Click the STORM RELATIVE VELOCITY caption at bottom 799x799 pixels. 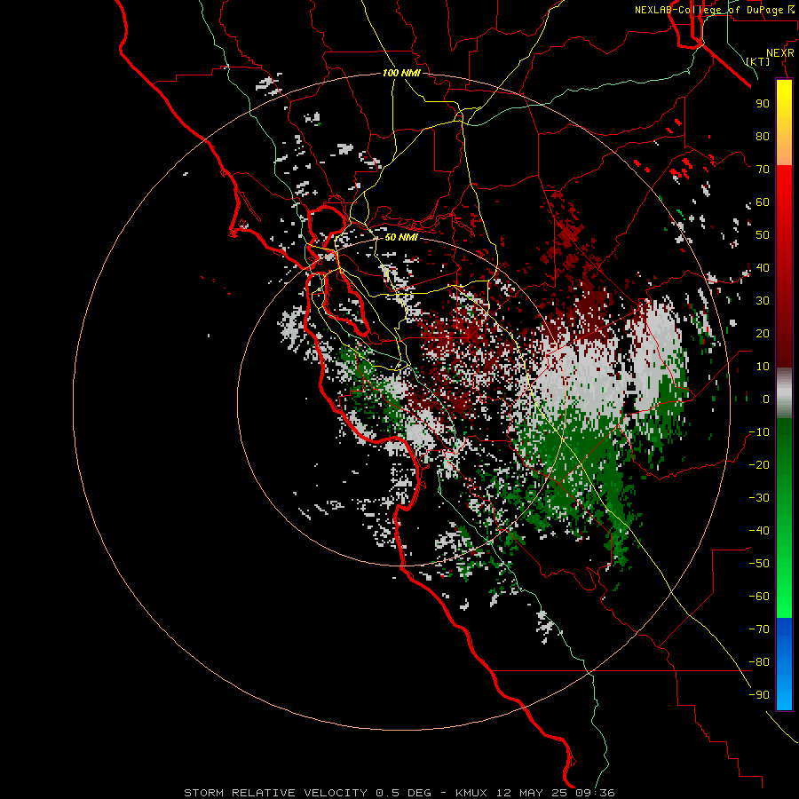click(399, 793)
